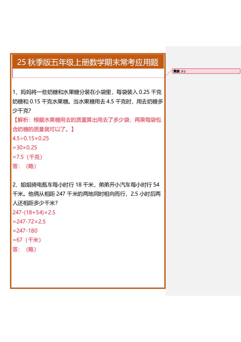Click the orange title banner 25秋季版五年级上册数学期末常考应用题

coord(88,62)
